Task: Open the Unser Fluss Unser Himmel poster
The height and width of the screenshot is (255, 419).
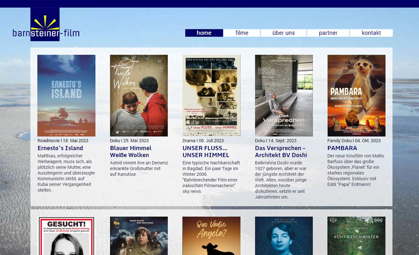Action: tap(211, 95)
